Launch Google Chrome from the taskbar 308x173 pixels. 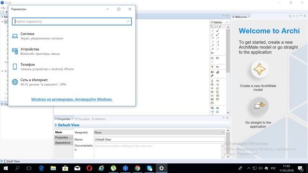tap(138, 168)
